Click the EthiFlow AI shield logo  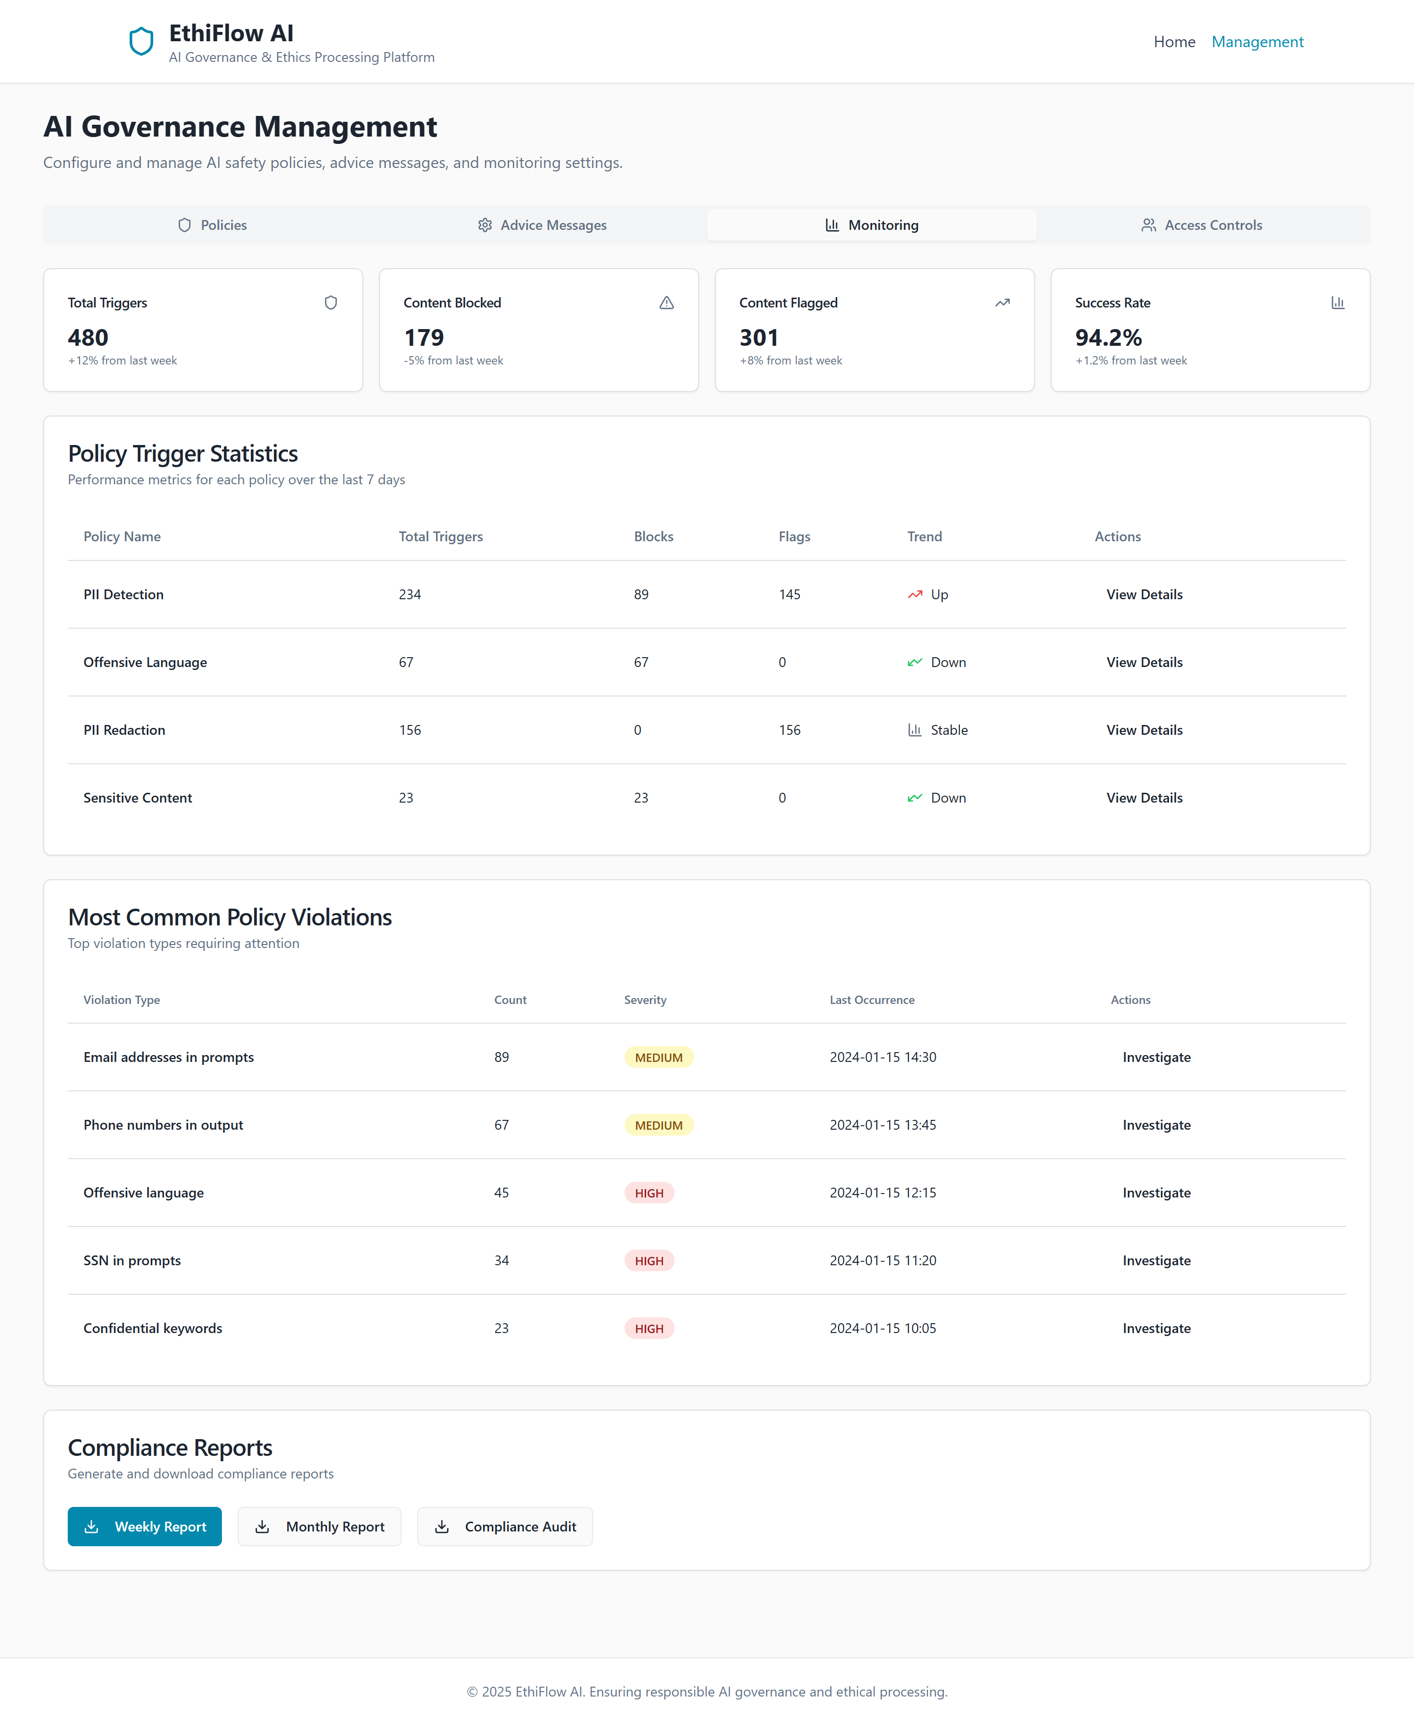(142, 41)
